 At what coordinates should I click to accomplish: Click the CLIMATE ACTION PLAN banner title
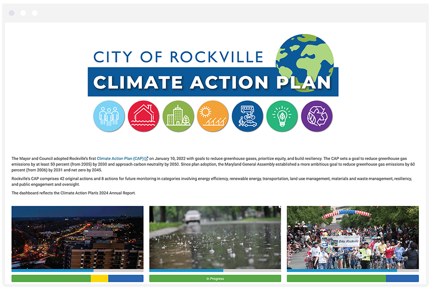(x=212, y=82)
